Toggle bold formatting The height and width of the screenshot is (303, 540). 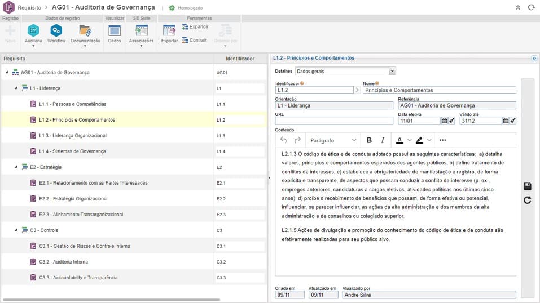369,140
